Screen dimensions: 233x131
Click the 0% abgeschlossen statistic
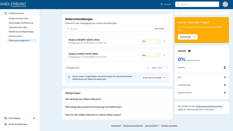click(189, 59)
